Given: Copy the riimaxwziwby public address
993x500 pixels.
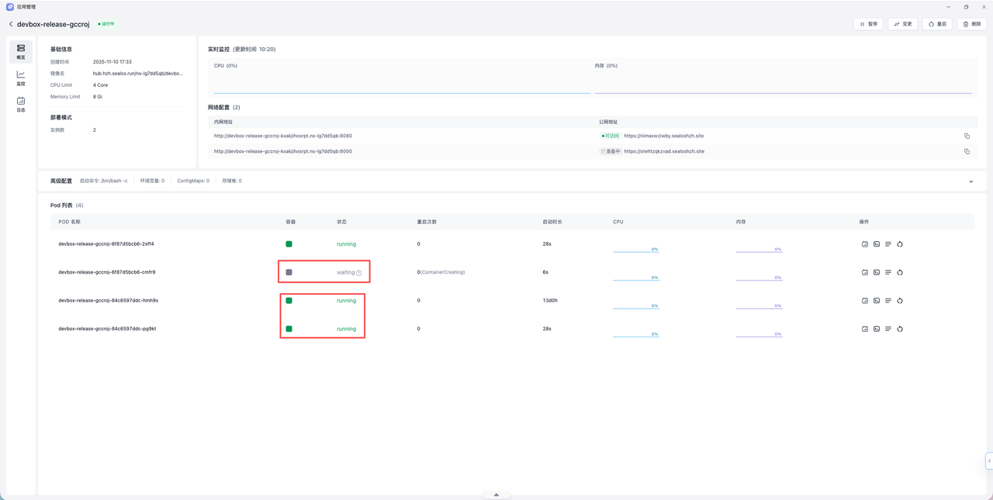Looking at the screenshot, I should [967, 136].
